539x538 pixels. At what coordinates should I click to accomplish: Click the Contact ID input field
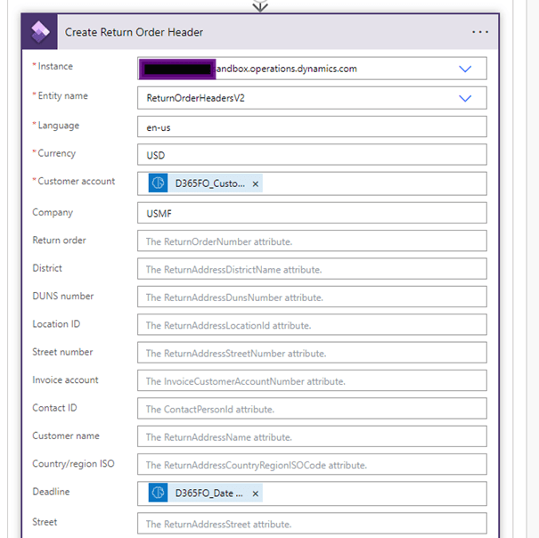point(312,409)
